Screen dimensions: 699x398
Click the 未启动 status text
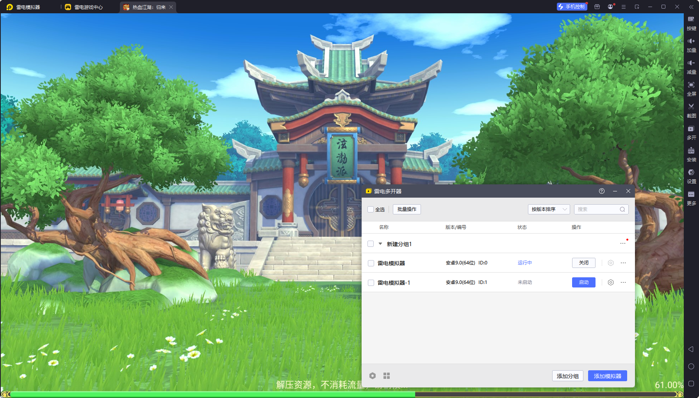pos(525,282)
